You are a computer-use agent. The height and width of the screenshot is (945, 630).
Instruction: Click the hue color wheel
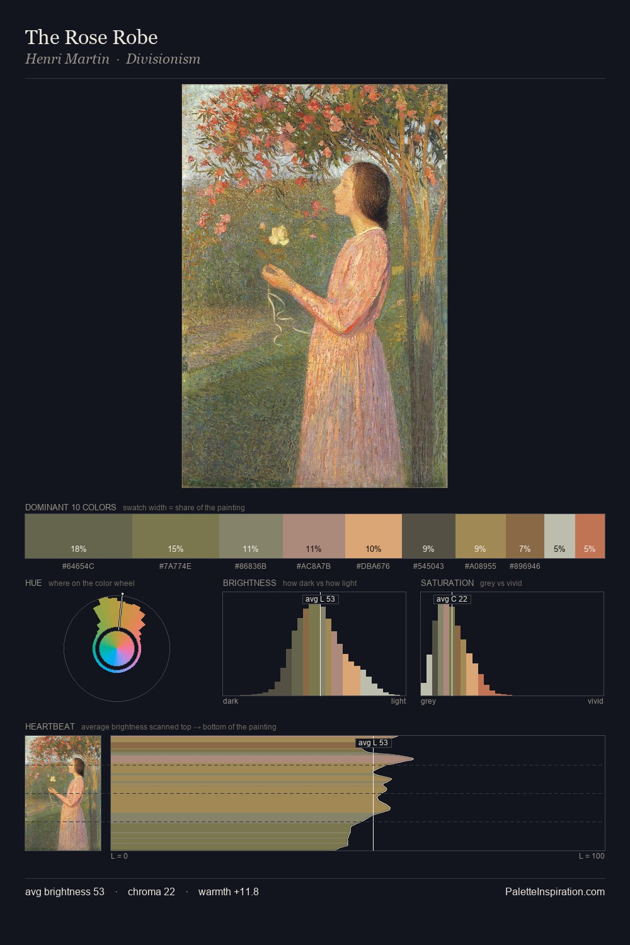117,648
